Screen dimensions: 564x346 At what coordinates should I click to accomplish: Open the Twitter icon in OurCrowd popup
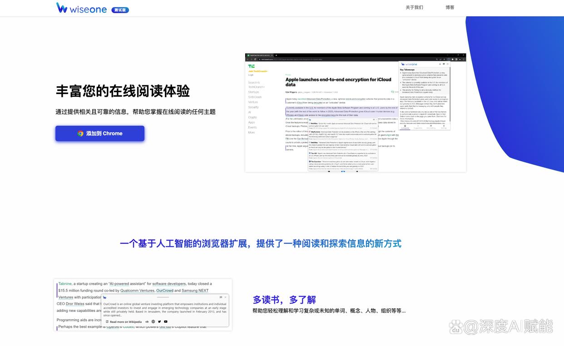coord(159,321)
